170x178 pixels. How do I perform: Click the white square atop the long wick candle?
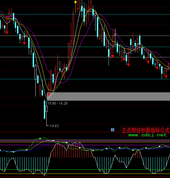(x=115, y=34)
